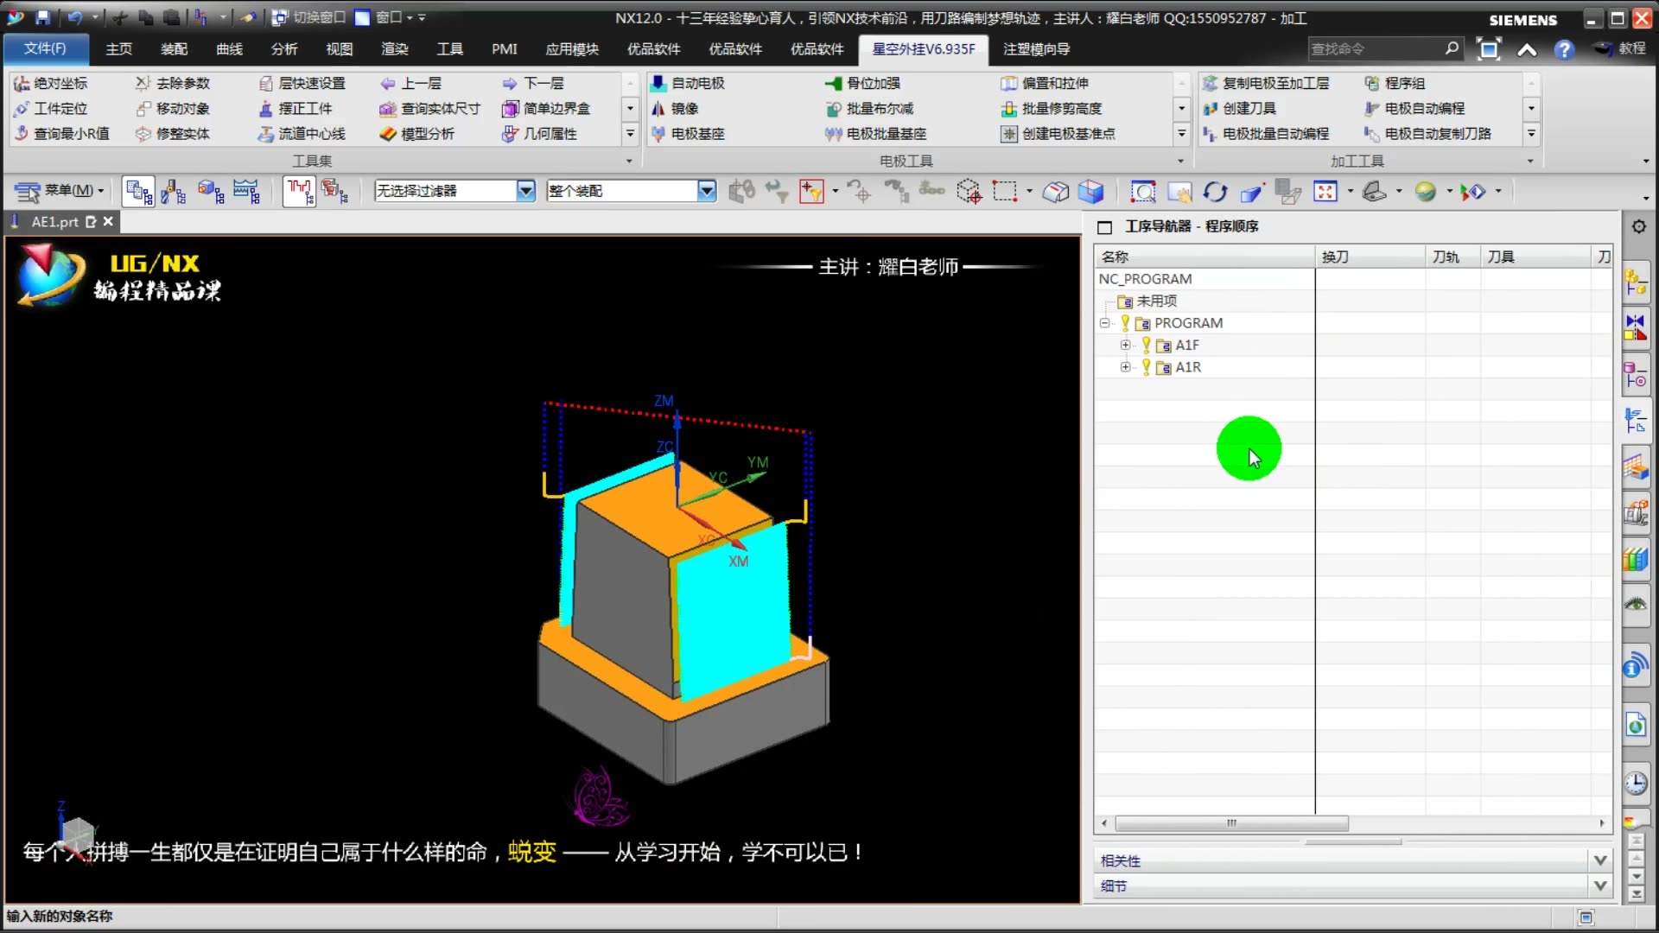Toggle the 工序导航器 header checkbox
This screenshot has height=933, width=1659.
(1104, 227)
